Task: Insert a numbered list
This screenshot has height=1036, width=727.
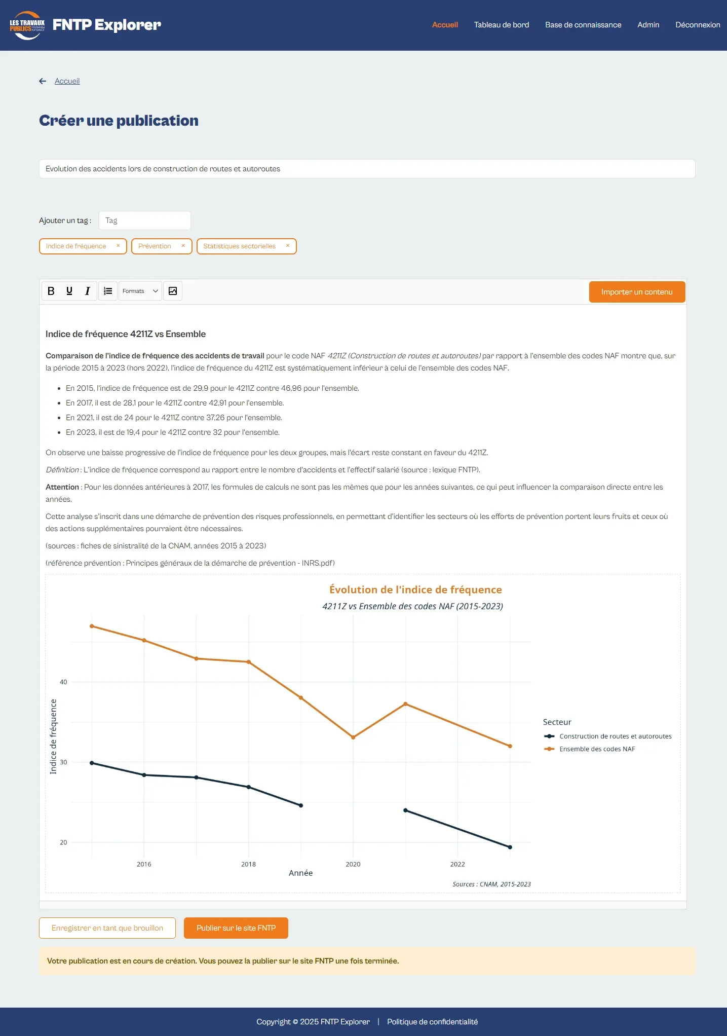Action: [108, 291]
